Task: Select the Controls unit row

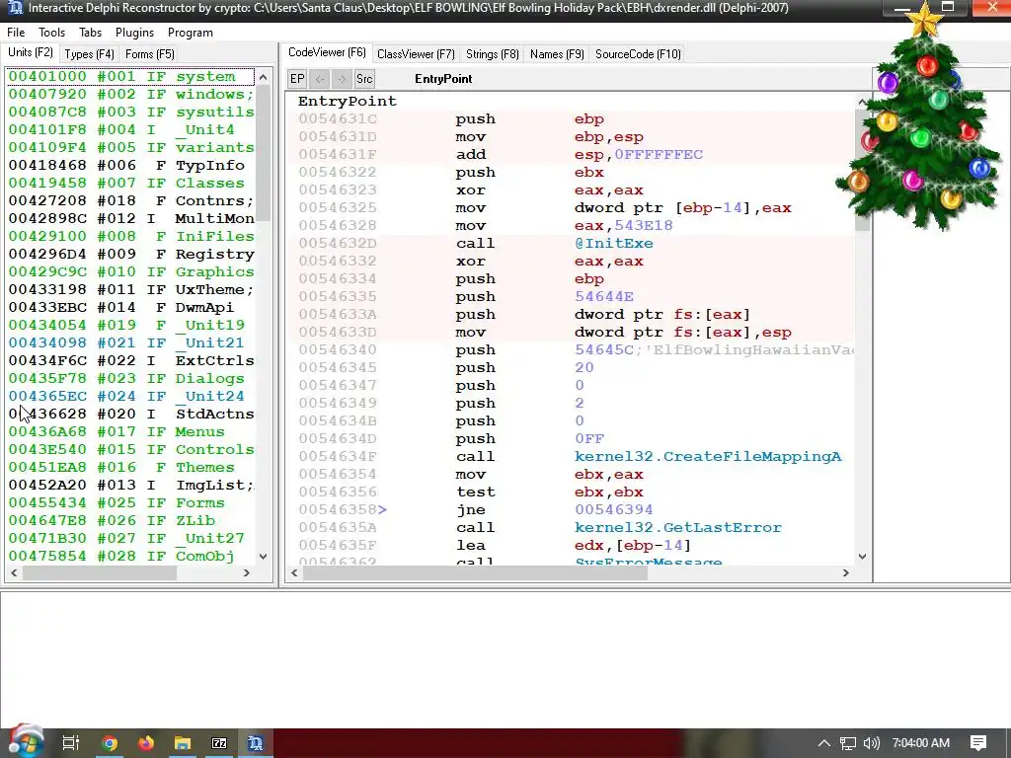Action: tap(130, 449)
